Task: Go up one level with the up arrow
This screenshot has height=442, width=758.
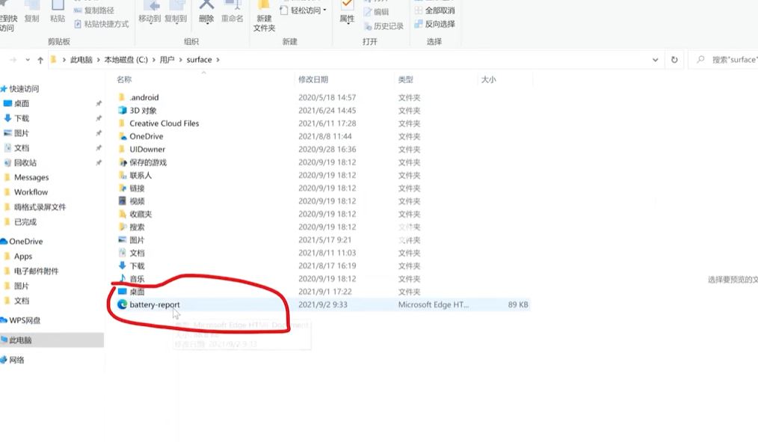Action: [40, 60]
